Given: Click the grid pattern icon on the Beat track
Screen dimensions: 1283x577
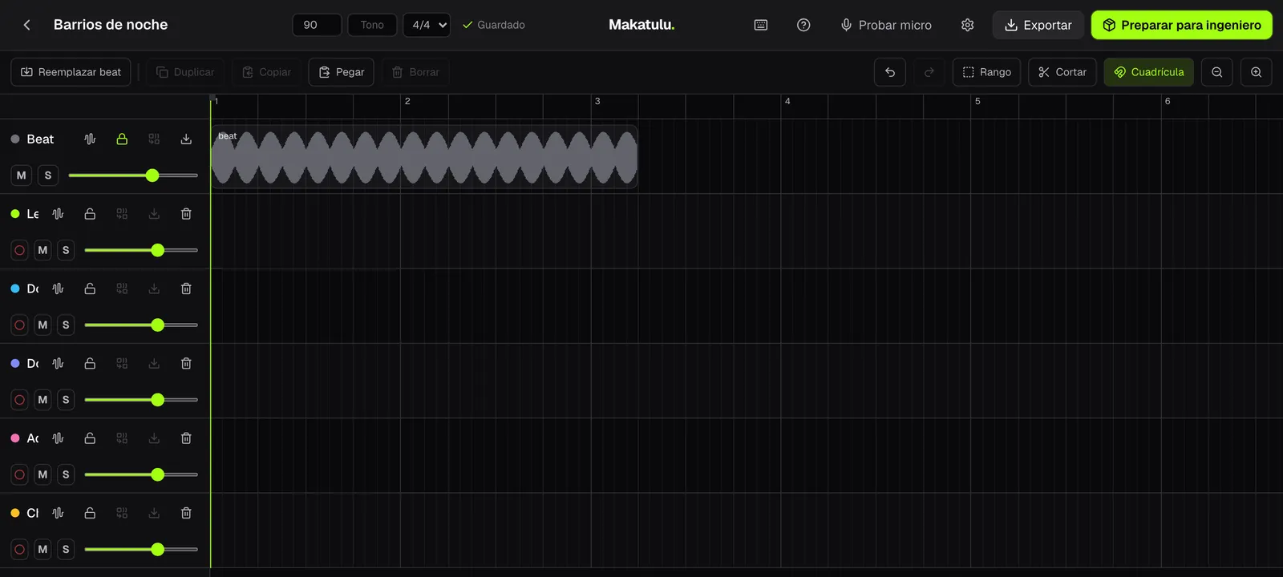Looking at the screenshot, I should point(154,139).
